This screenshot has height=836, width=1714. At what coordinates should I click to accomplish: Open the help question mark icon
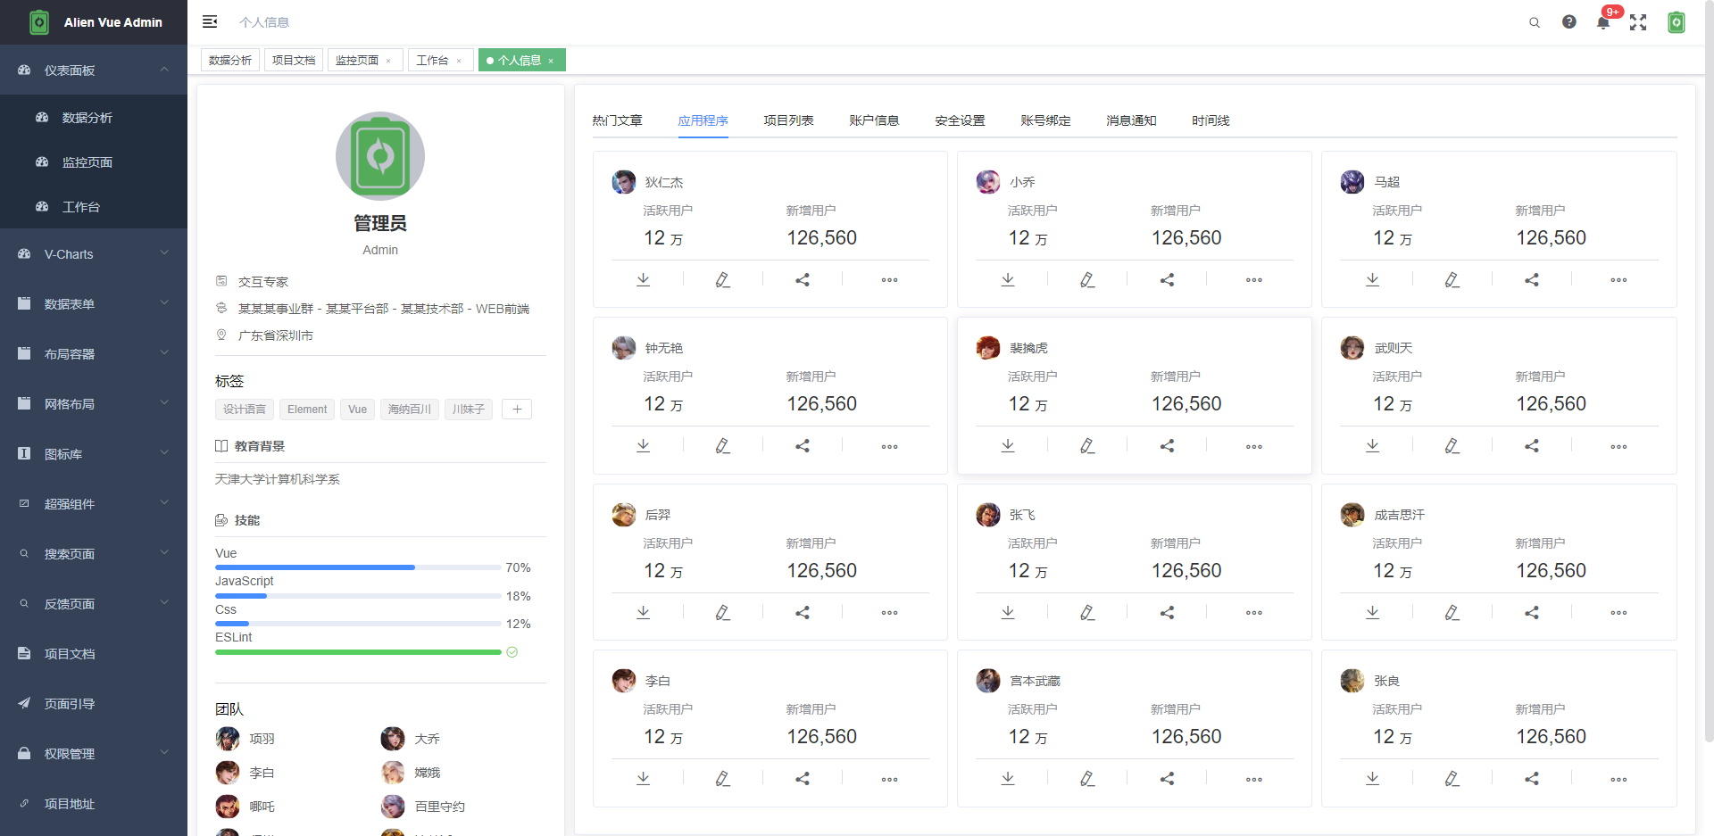[1569, 21]
